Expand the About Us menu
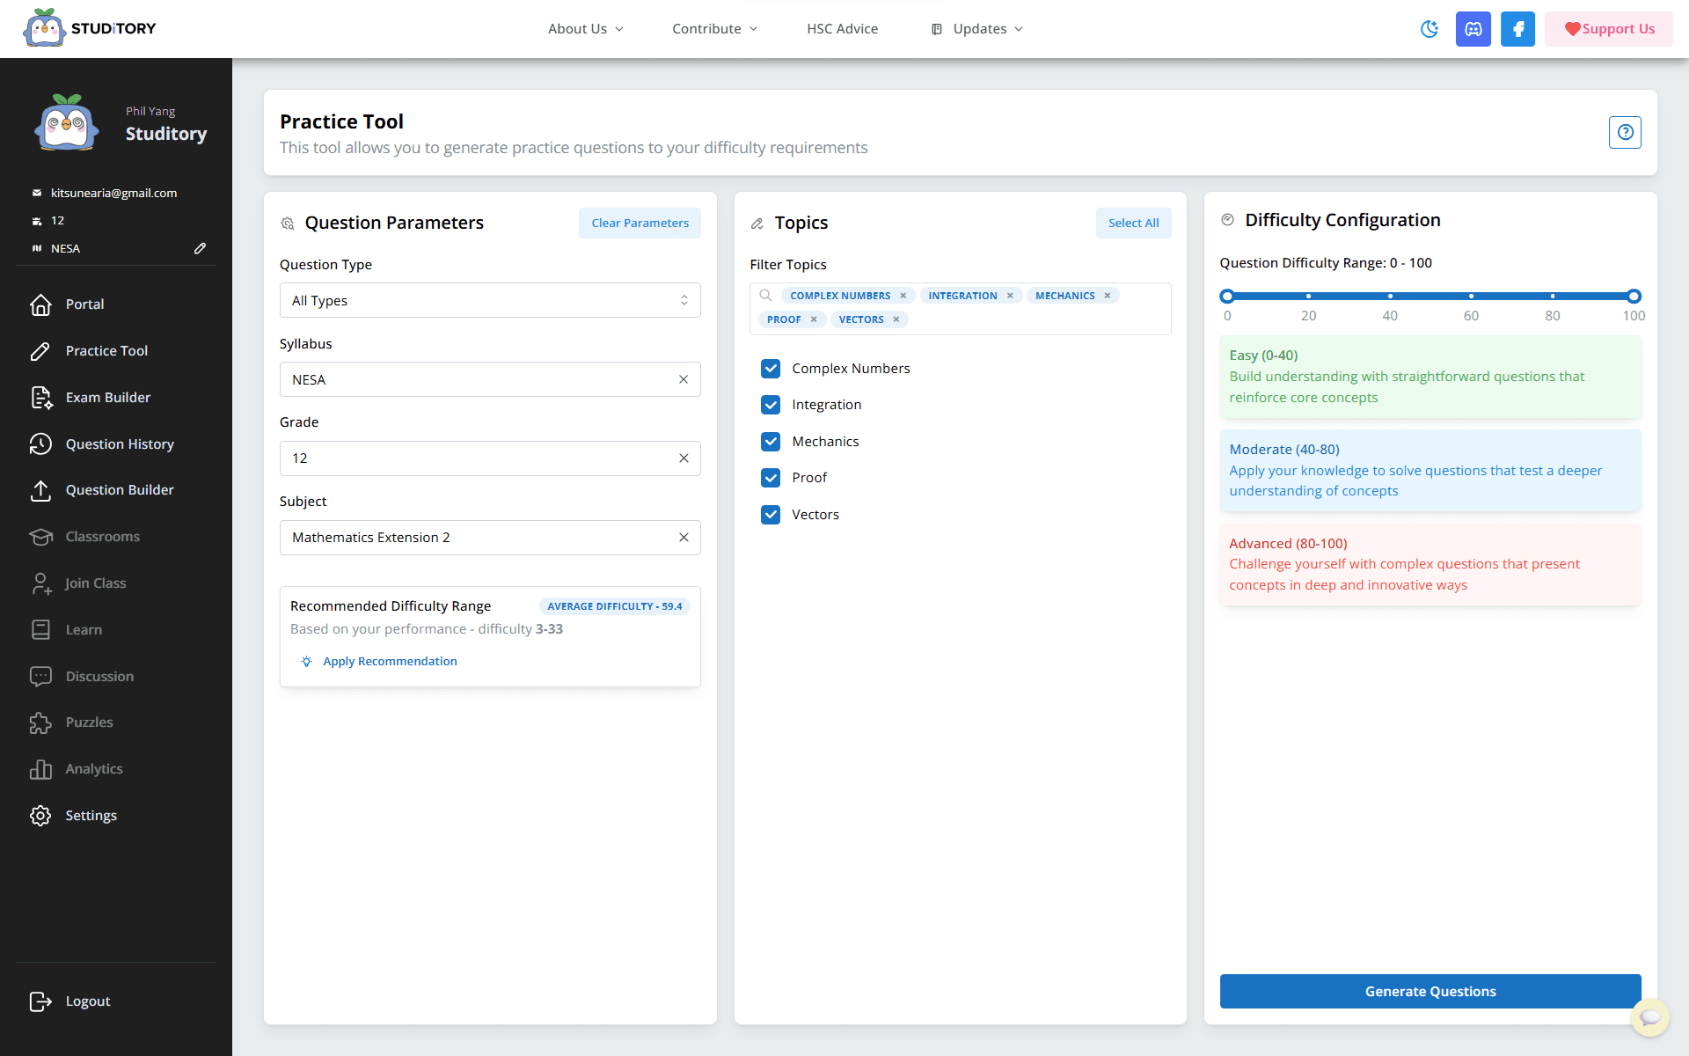Screen dimensions: 1689x1056 585,29
